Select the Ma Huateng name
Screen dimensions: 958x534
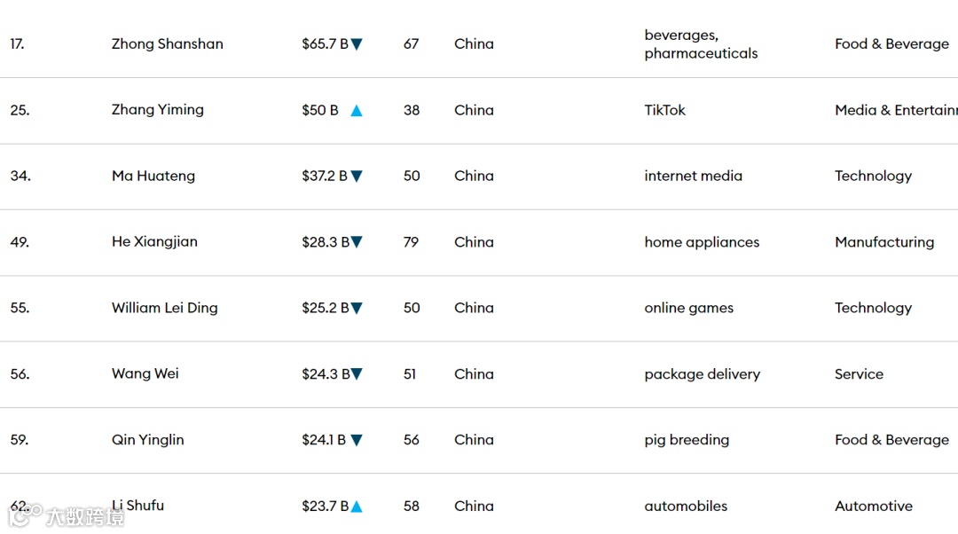[153, 176]
